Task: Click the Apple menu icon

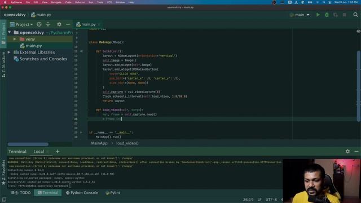Action: tap(5, 2)
